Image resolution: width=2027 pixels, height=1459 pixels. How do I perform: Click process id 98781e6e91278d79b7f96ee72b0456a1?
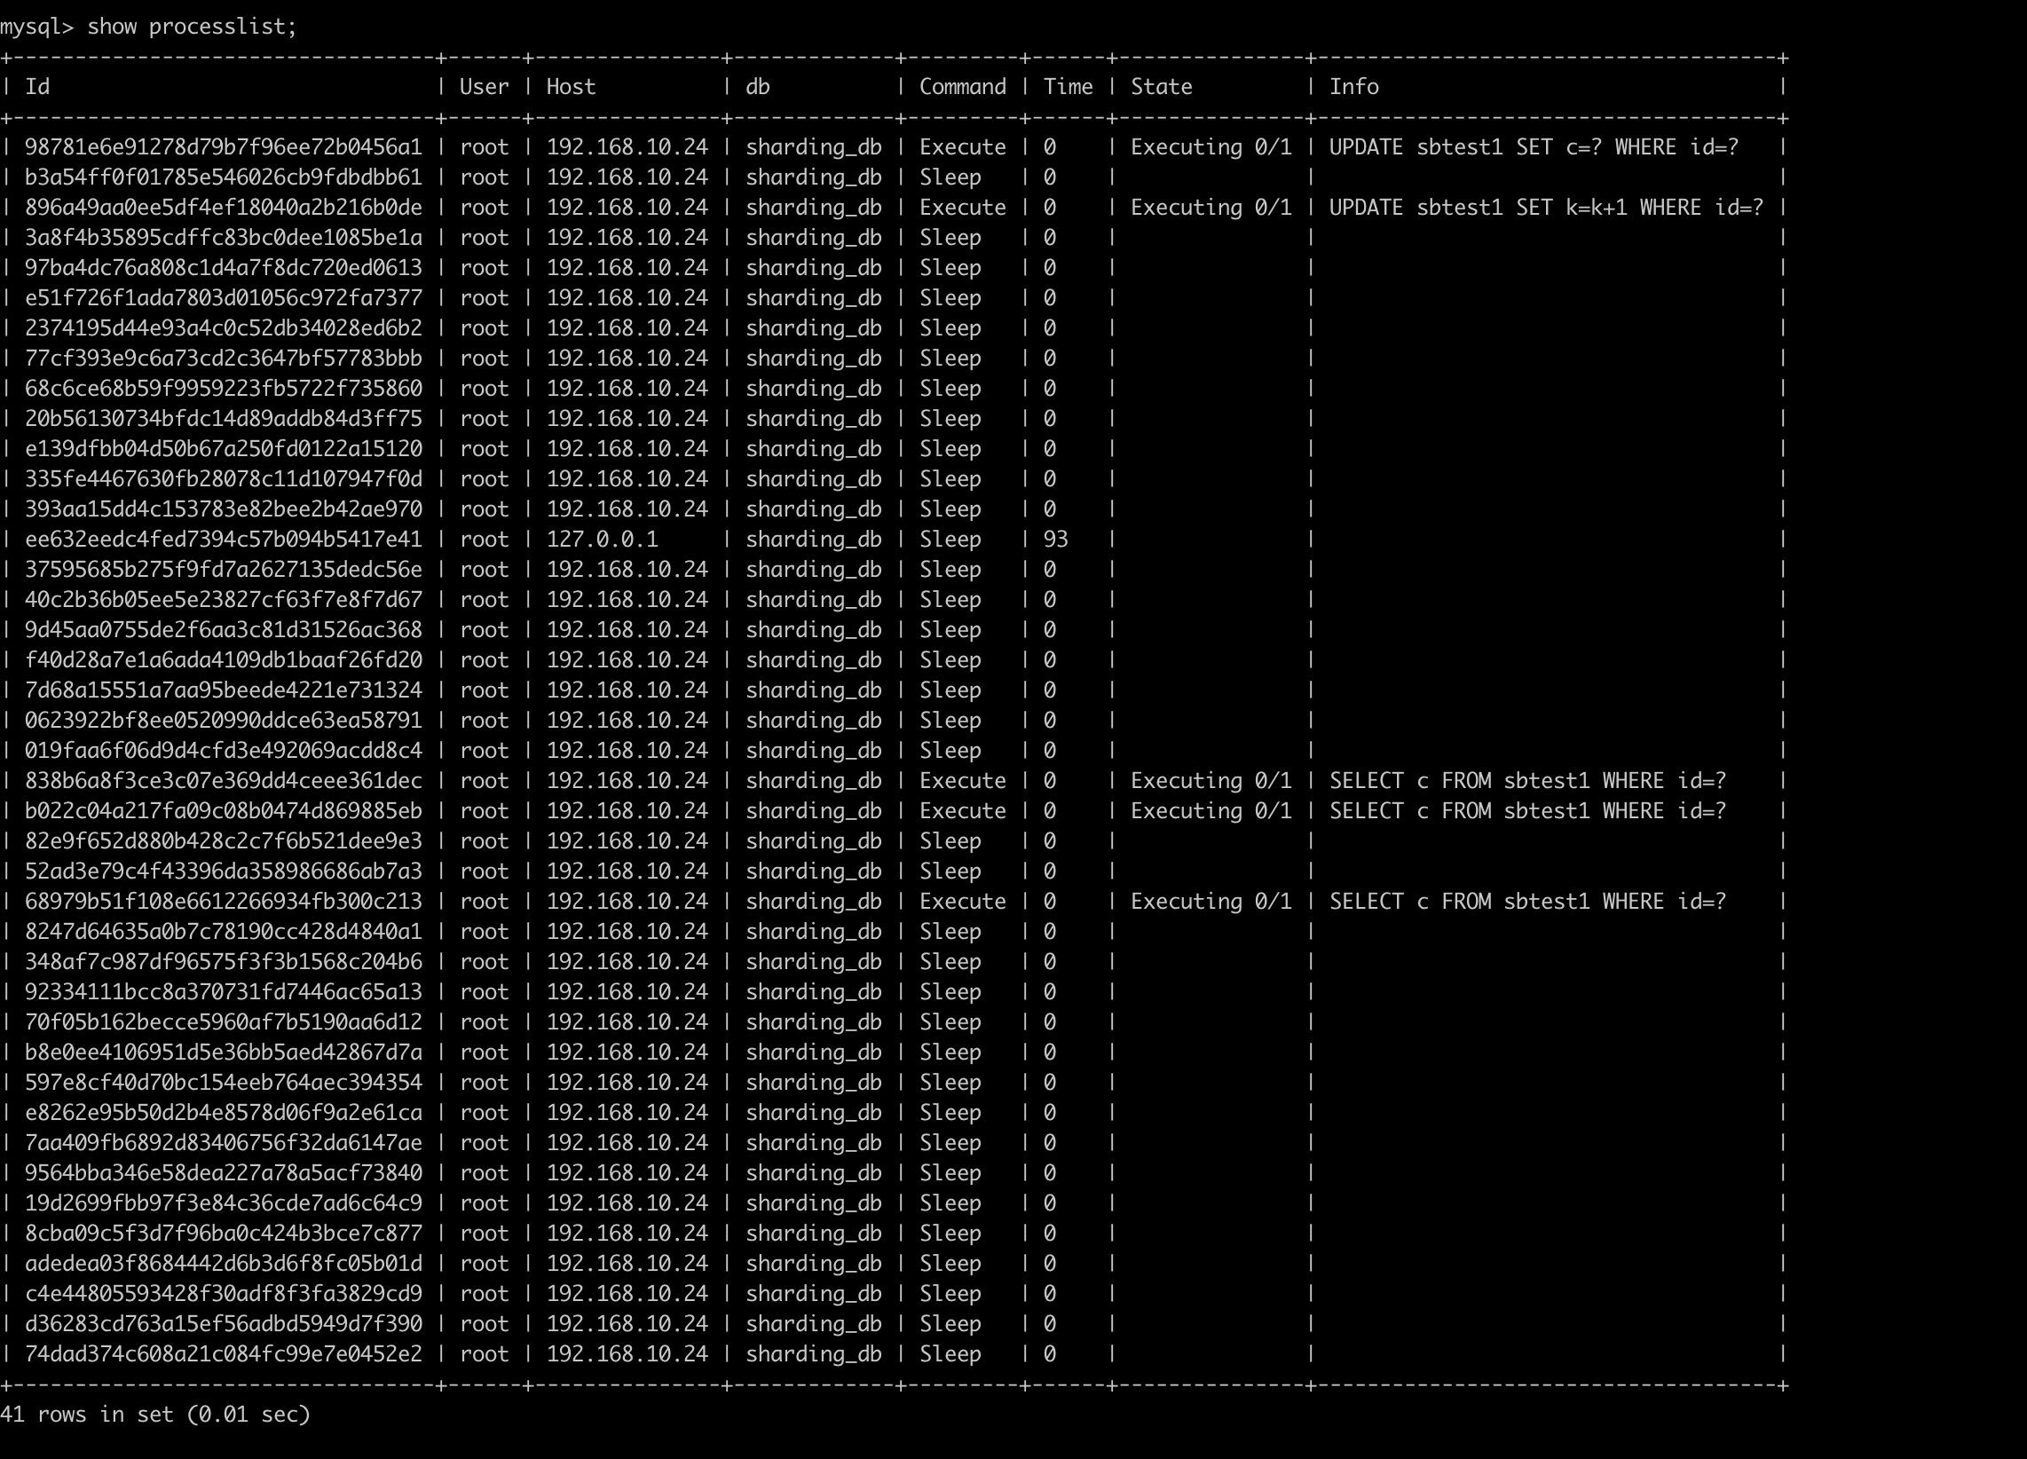[x=223, y=147]
